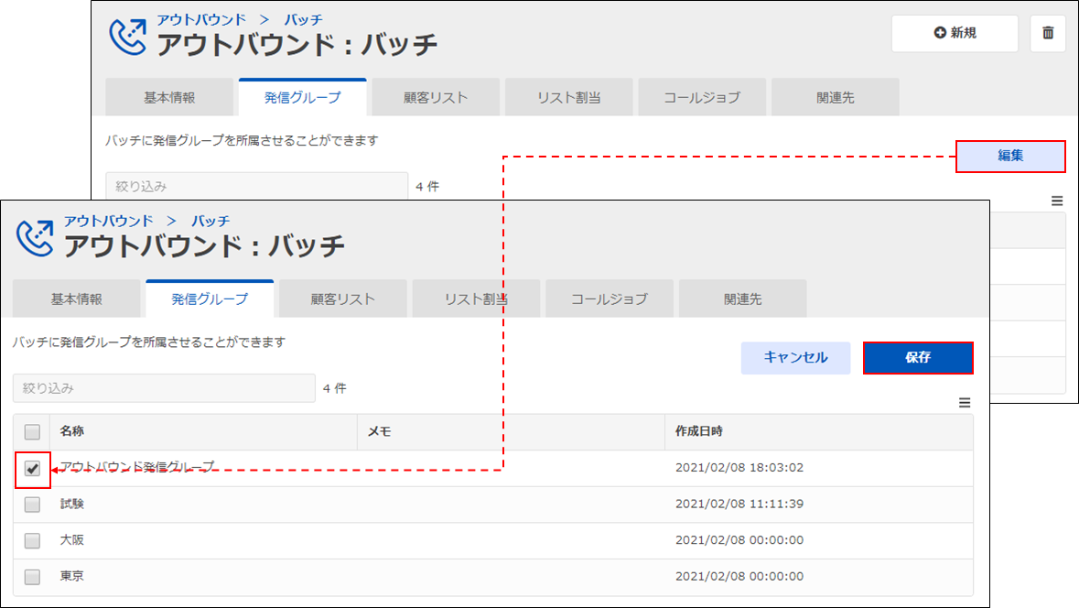Switch to the 顧客リスト tab in the front panel
The height and width of the screenshot is (608, 1079).
point(342,299)
